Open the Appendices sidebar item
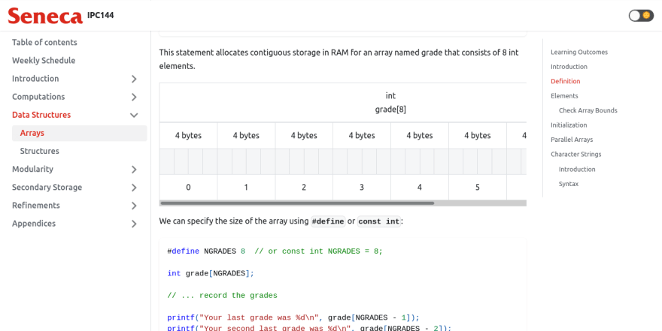662x331 pixels. pyautogui.click(x=34, y=223)
